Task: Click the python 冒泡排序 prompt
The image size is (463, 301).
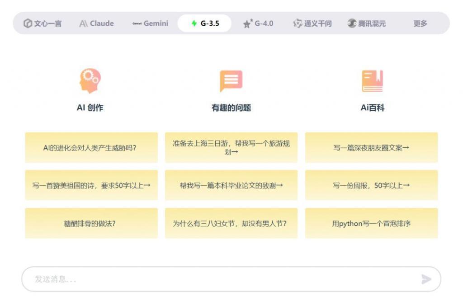Action: point(372,223)
